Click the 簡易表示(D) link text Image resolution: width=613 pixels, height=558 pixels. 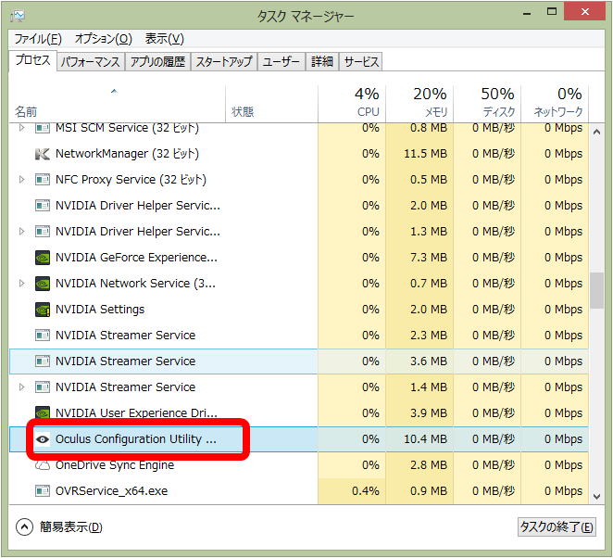point(70,527)
